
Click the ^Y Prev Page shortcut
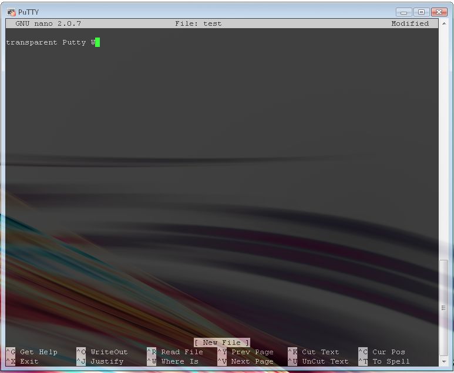[x=246, y=352]
